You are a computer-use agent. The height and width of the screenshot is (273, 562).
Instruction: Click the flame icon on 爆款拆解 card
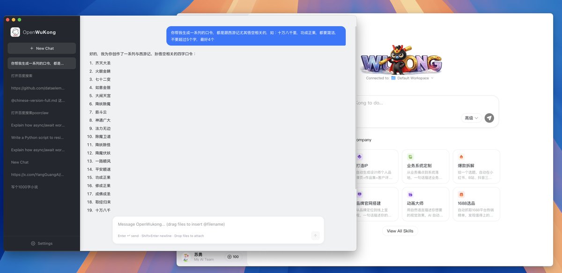point(461,157)
